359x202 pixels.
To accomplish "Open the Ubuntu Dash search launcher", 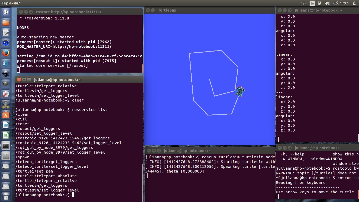I will click(6, 12).
